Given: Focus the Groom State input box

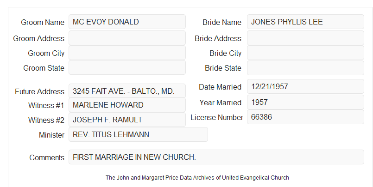Looking at the screenshot, I should pos(127,67).
